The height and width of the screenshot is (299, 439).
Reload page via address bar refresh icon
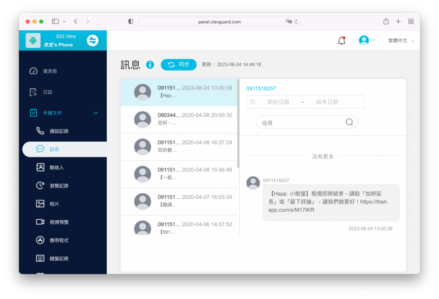[x=296, y=21]
